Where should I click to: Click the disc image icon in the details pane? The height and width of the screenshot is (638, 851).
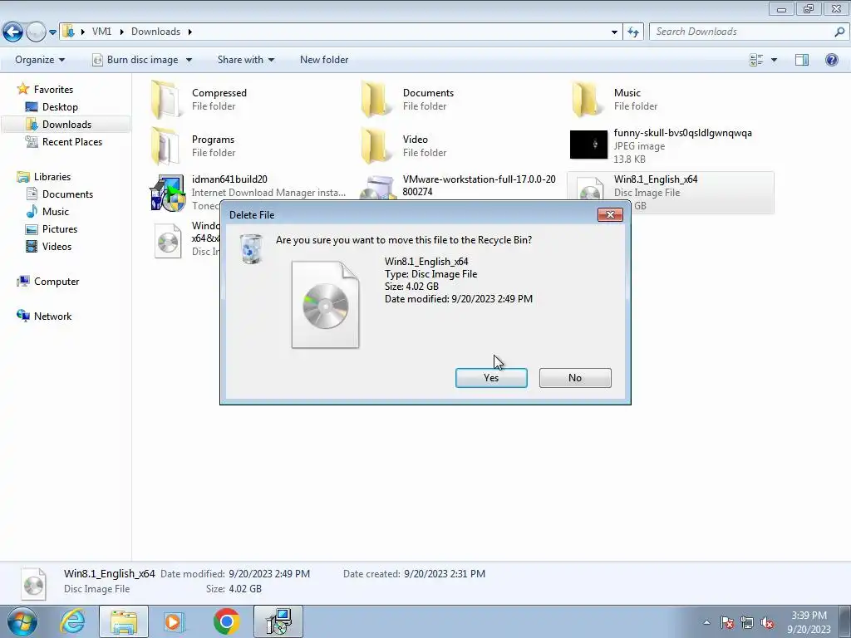click(33, 583)
